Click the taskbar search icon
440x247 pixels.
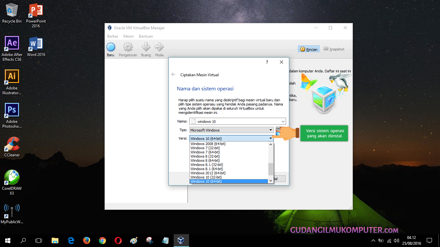(x=23, y=240)
